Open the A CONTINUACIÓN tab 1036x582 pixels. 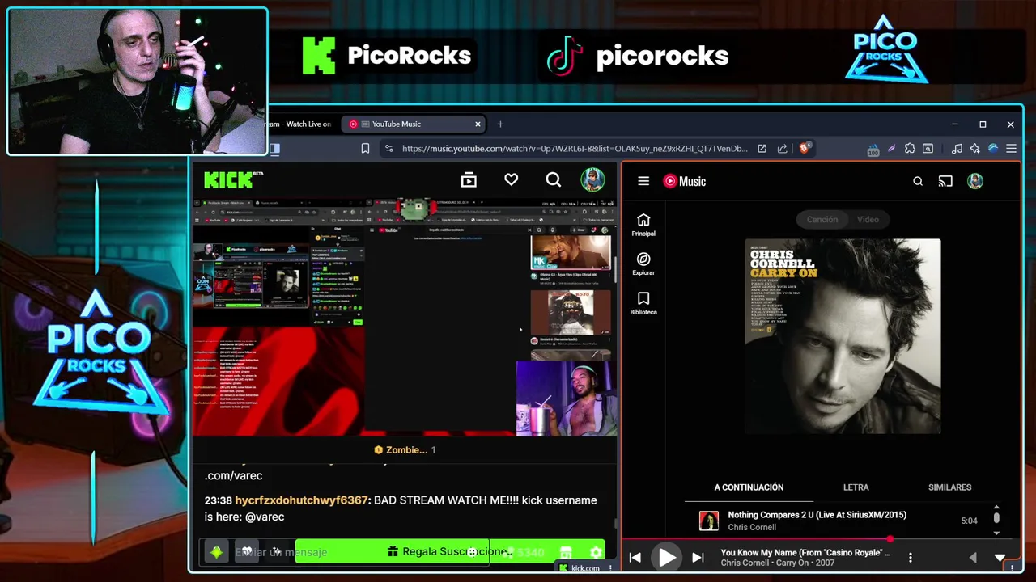tap(749, 487)
